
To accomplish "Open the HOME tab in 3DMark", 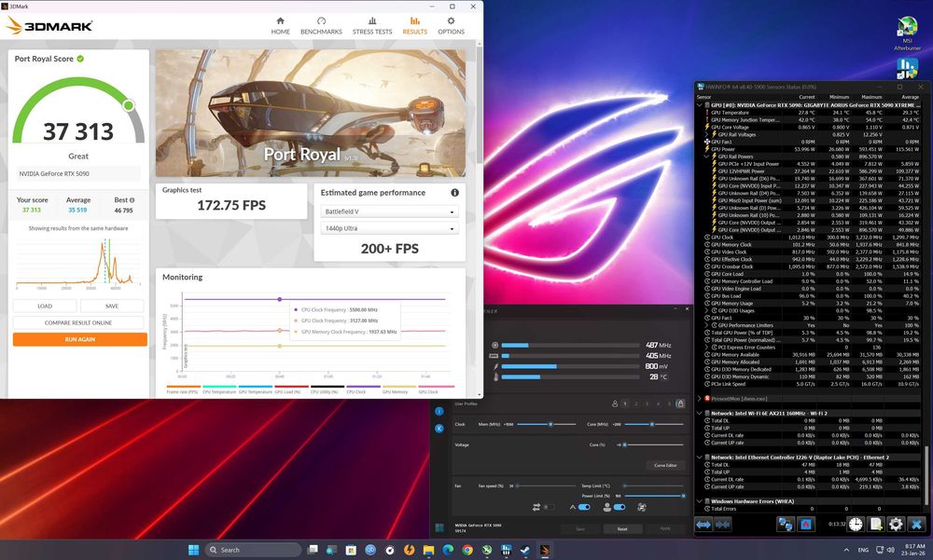I will coord(280,25).
